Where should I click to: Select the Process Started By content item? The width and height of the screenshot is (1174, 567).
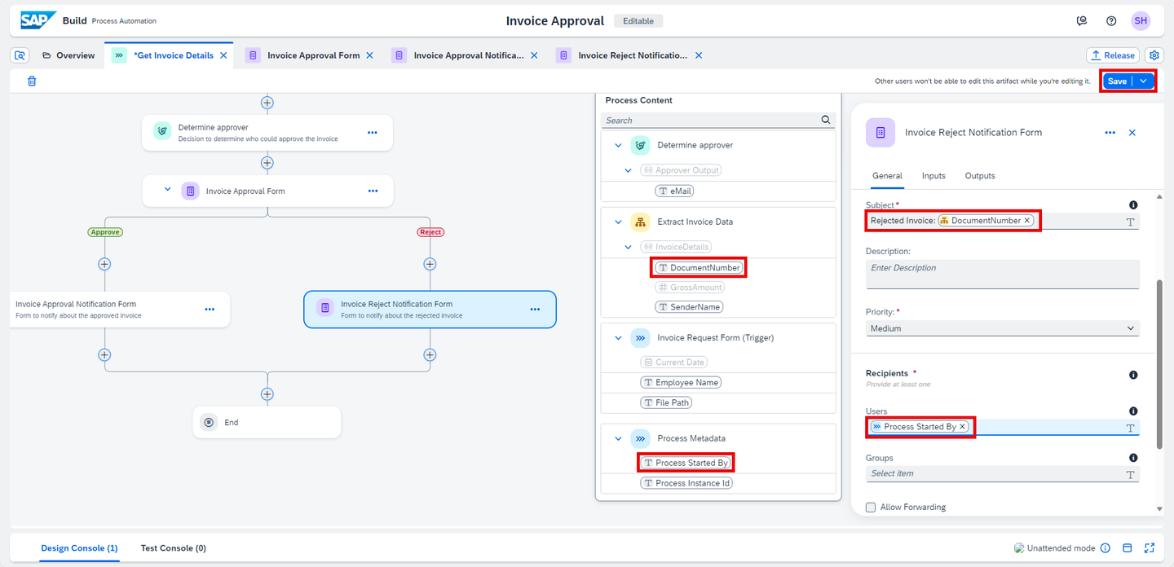685,463
